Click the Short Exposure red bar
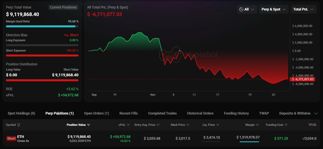The width and height of the screenshot is (323, 149). pyautogui.click(x=42, y=55)
